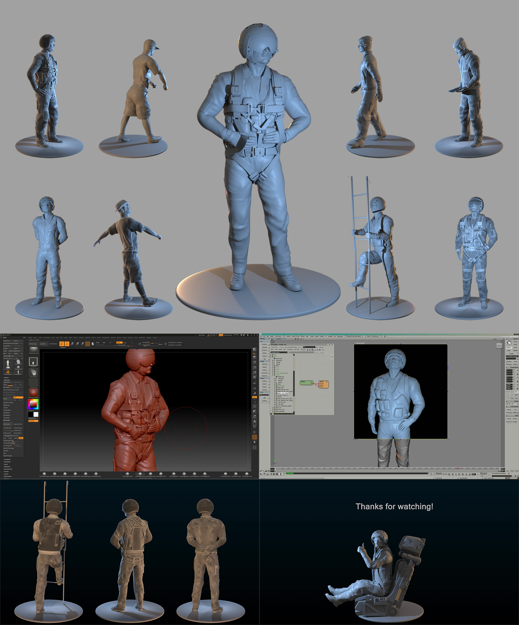Viewport: 519px width, 625px height.
Task: Toggle the Smt option next to Divide
Action: click(x=18, y=398)
